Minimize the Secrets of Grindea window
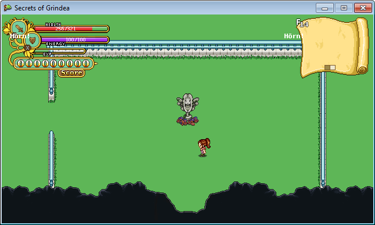Screen dimensions: 375x225 [324, 8]
